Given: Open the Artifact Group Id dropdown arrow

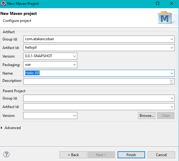Looking at the screenshot, I should click(x=172, y=39).
